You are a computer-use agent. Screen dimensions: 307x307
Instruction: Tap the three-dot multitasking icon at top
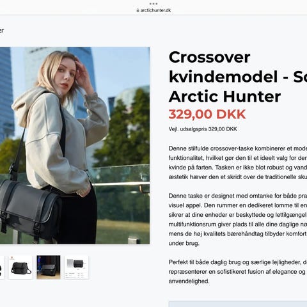pyautogui.click(x=153, y=4)
